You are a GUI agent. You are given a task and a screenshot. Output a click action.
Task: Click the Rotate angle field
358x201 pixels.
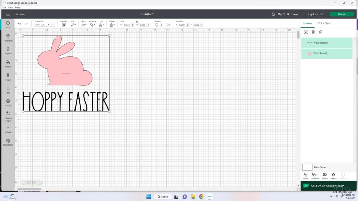(164, 25)
